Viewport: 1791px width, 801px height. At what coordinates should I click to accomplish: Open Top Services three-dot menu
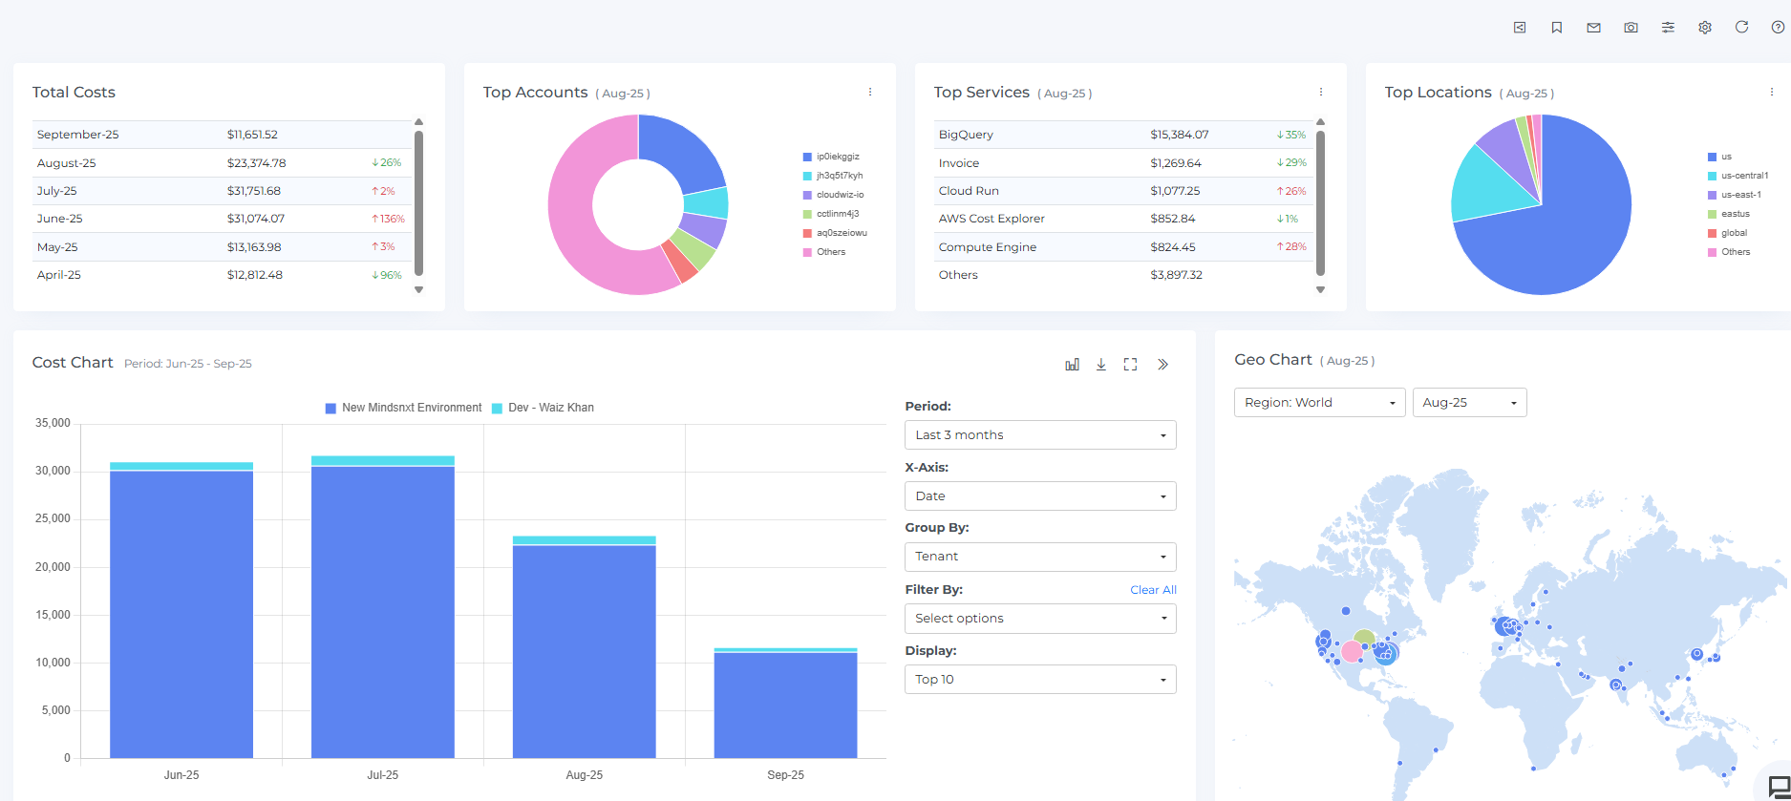click(1321, 93)
